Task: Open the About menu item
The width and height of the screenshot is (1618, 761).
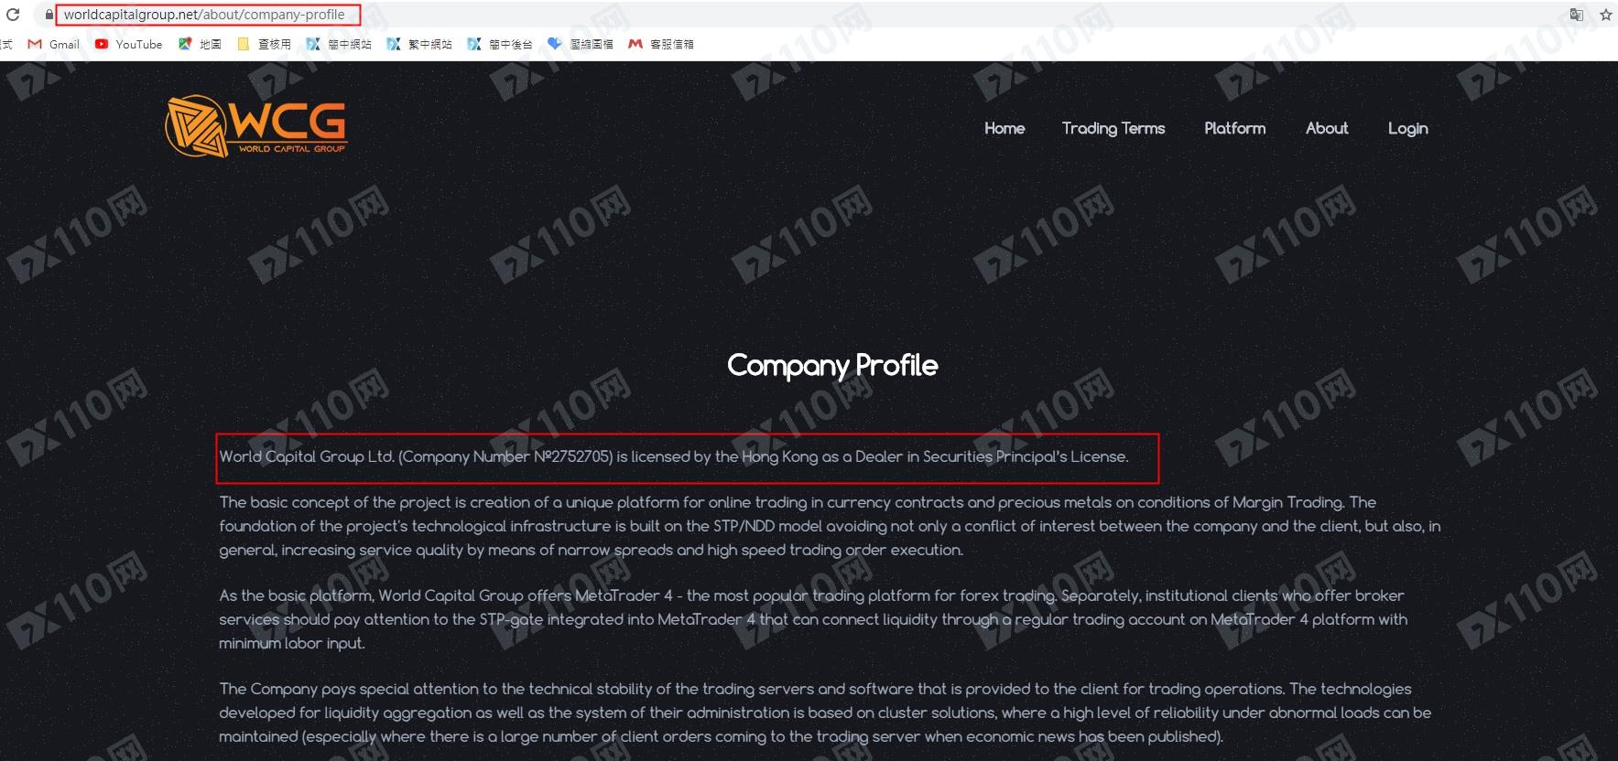Action: [1327, 128]
